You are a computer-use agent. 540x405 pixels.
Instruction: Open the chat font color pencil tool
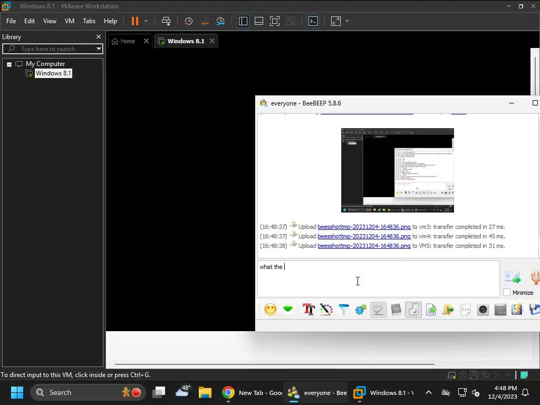[326, 309]
